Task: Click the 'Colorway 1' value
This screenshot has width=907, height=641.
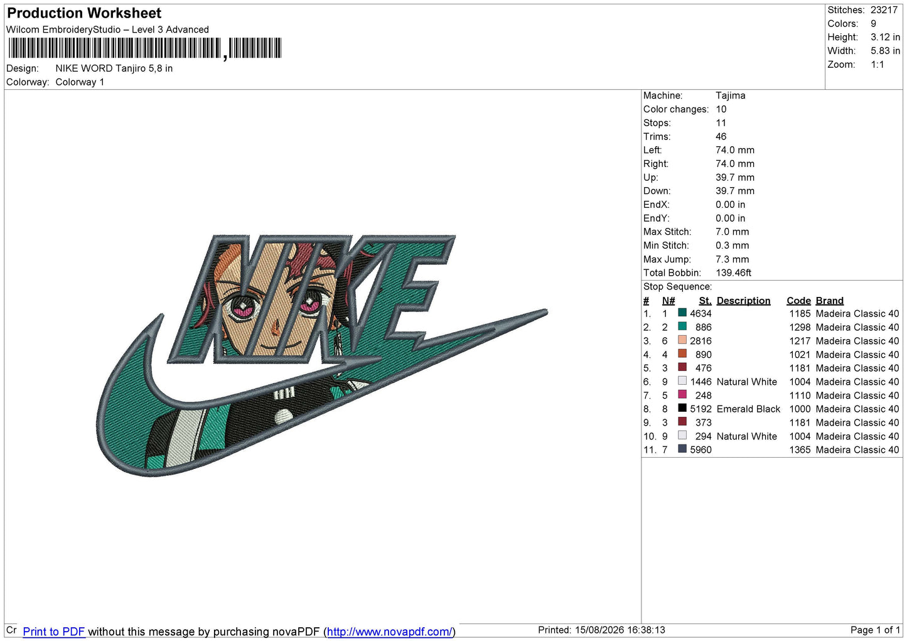Action: [80, 82]
